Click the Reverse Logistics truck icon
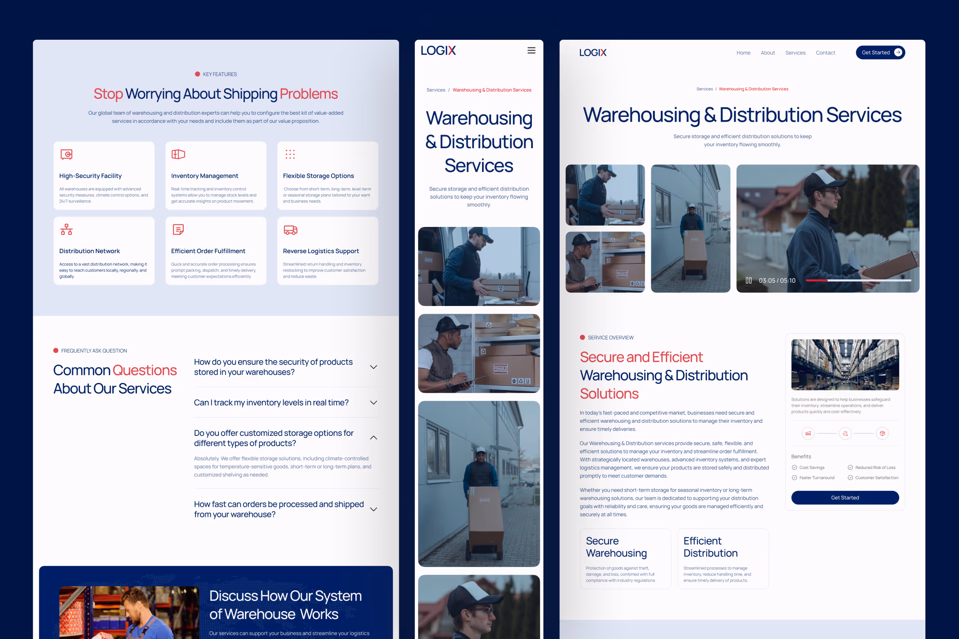The width and height of the screenshot is (959, 639). coord(290,230)
